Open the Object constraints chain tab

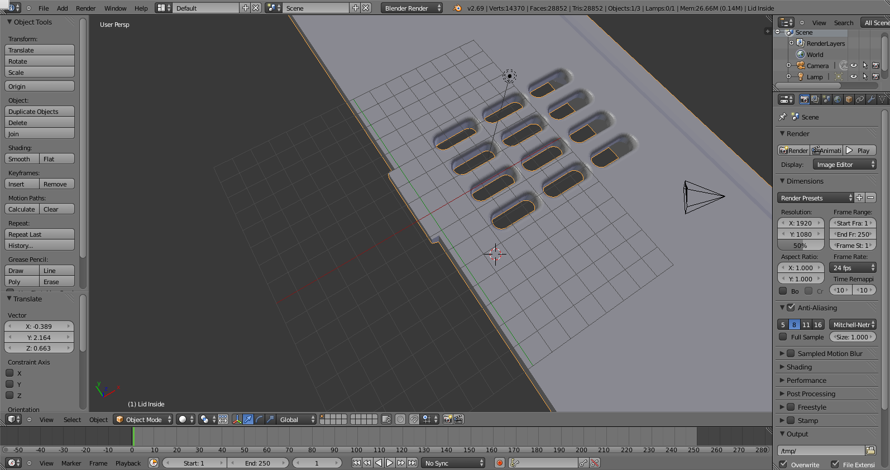pos(860,99)
